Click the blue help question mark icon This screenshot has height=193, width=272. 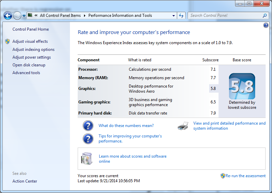click(x=266, y=25)
